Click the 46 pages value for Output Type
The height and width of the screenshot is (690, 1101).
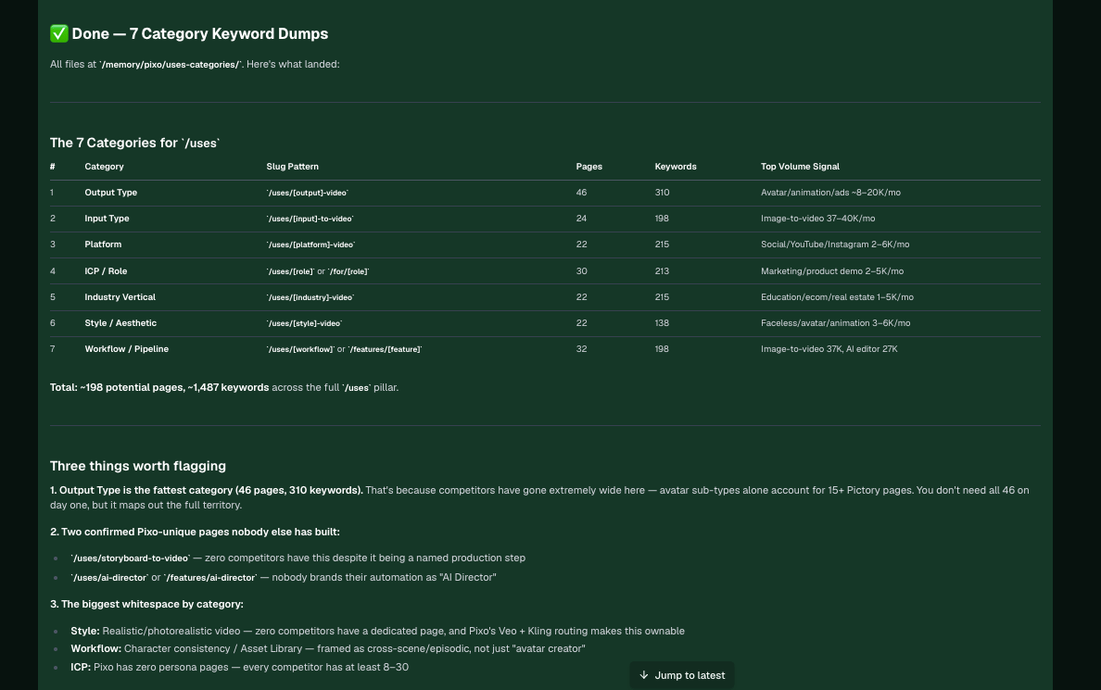(x=581, y=193)
